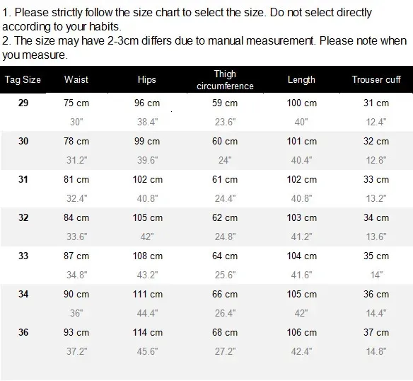The height and width of the screenshot is (381, 413).
Task: Select tag size 32 row label
Action: (x=23, y=217)
